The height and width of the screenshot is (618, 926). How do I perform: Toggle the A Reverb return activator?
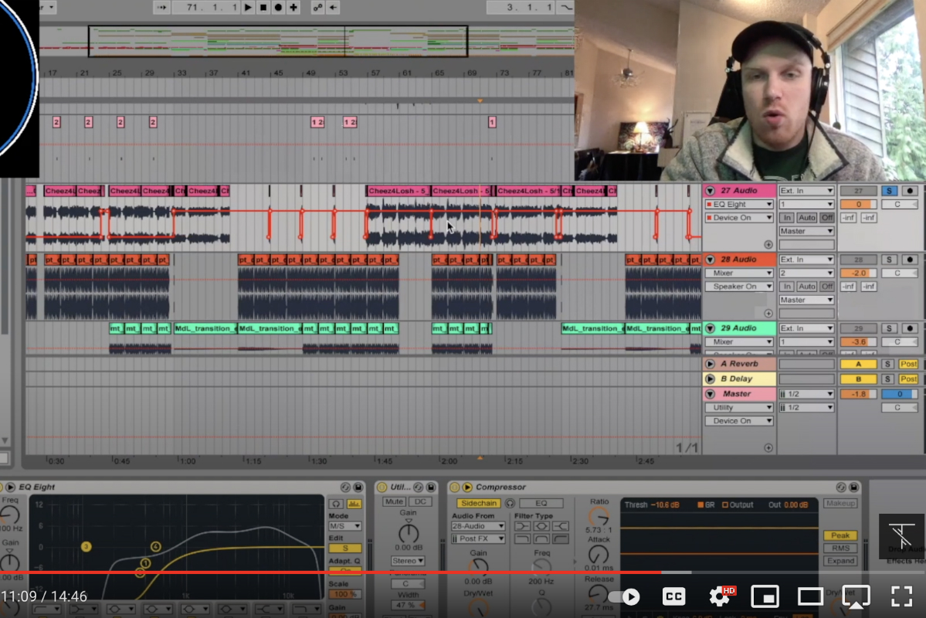tap(858, 364)
